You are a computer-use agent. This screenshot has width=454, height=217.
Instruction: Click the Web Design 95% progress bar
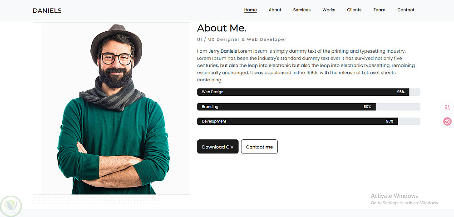click(x=309, y=92)
